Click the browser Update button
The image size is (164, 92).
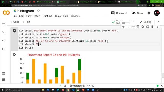click(159, 5)
